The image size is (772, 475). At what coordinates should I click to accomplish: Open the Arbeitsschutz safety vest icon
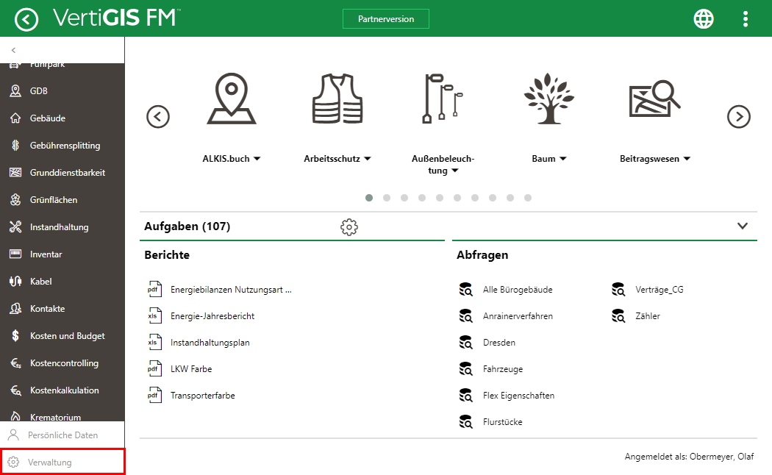[x=337, y=99]
